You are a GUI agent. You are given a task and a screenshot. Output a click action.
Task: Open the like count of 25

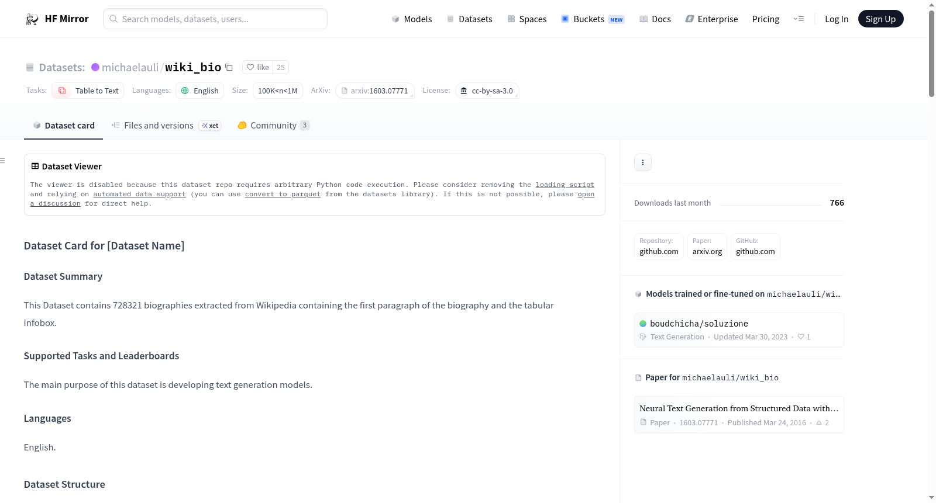(281, 67)
